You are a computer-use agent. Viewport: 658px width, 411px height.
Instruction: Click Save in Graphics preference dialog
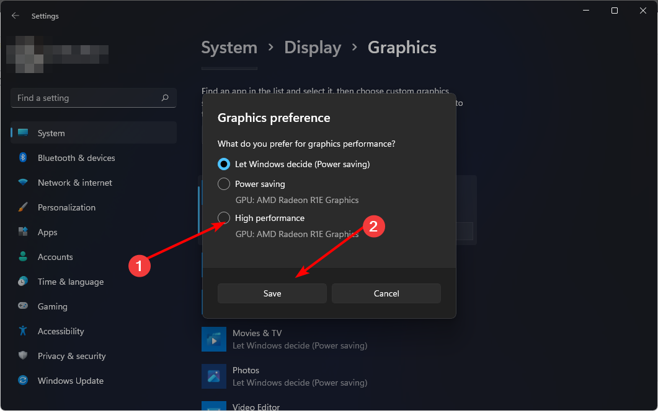pyautogui.click(x=272, y=293)
